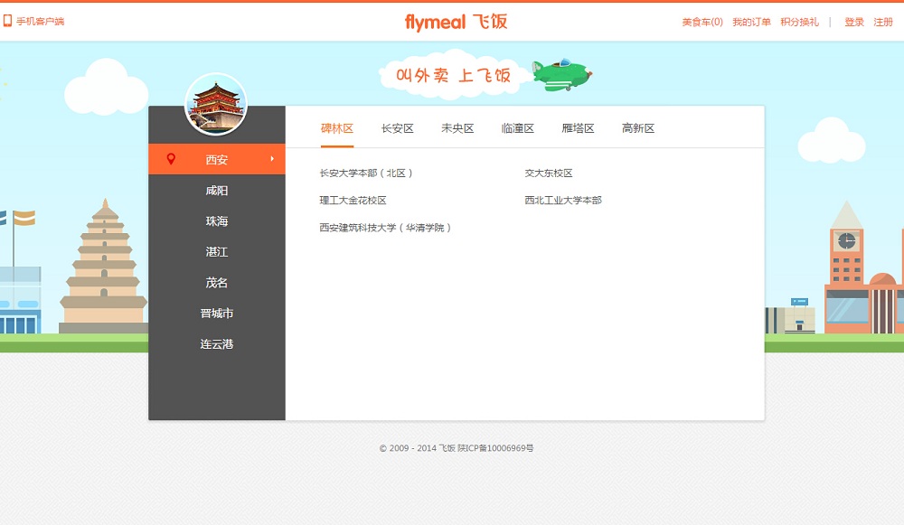
Task: Select city 西安 in sidebar
Action: point(217,159)
